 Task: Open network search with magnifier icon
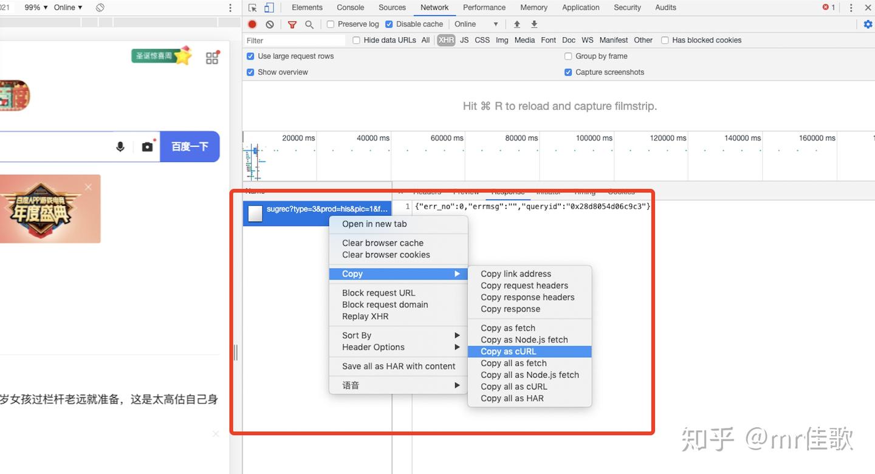309,24
